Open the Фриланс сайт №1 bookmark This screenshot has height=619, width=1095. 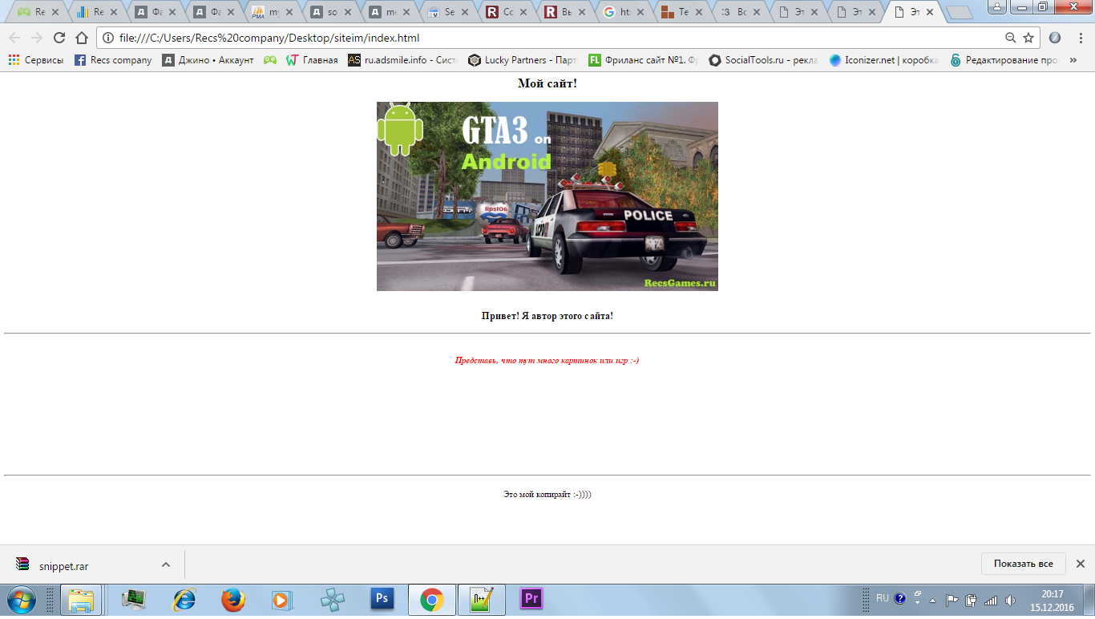click(x=644, y=60)
